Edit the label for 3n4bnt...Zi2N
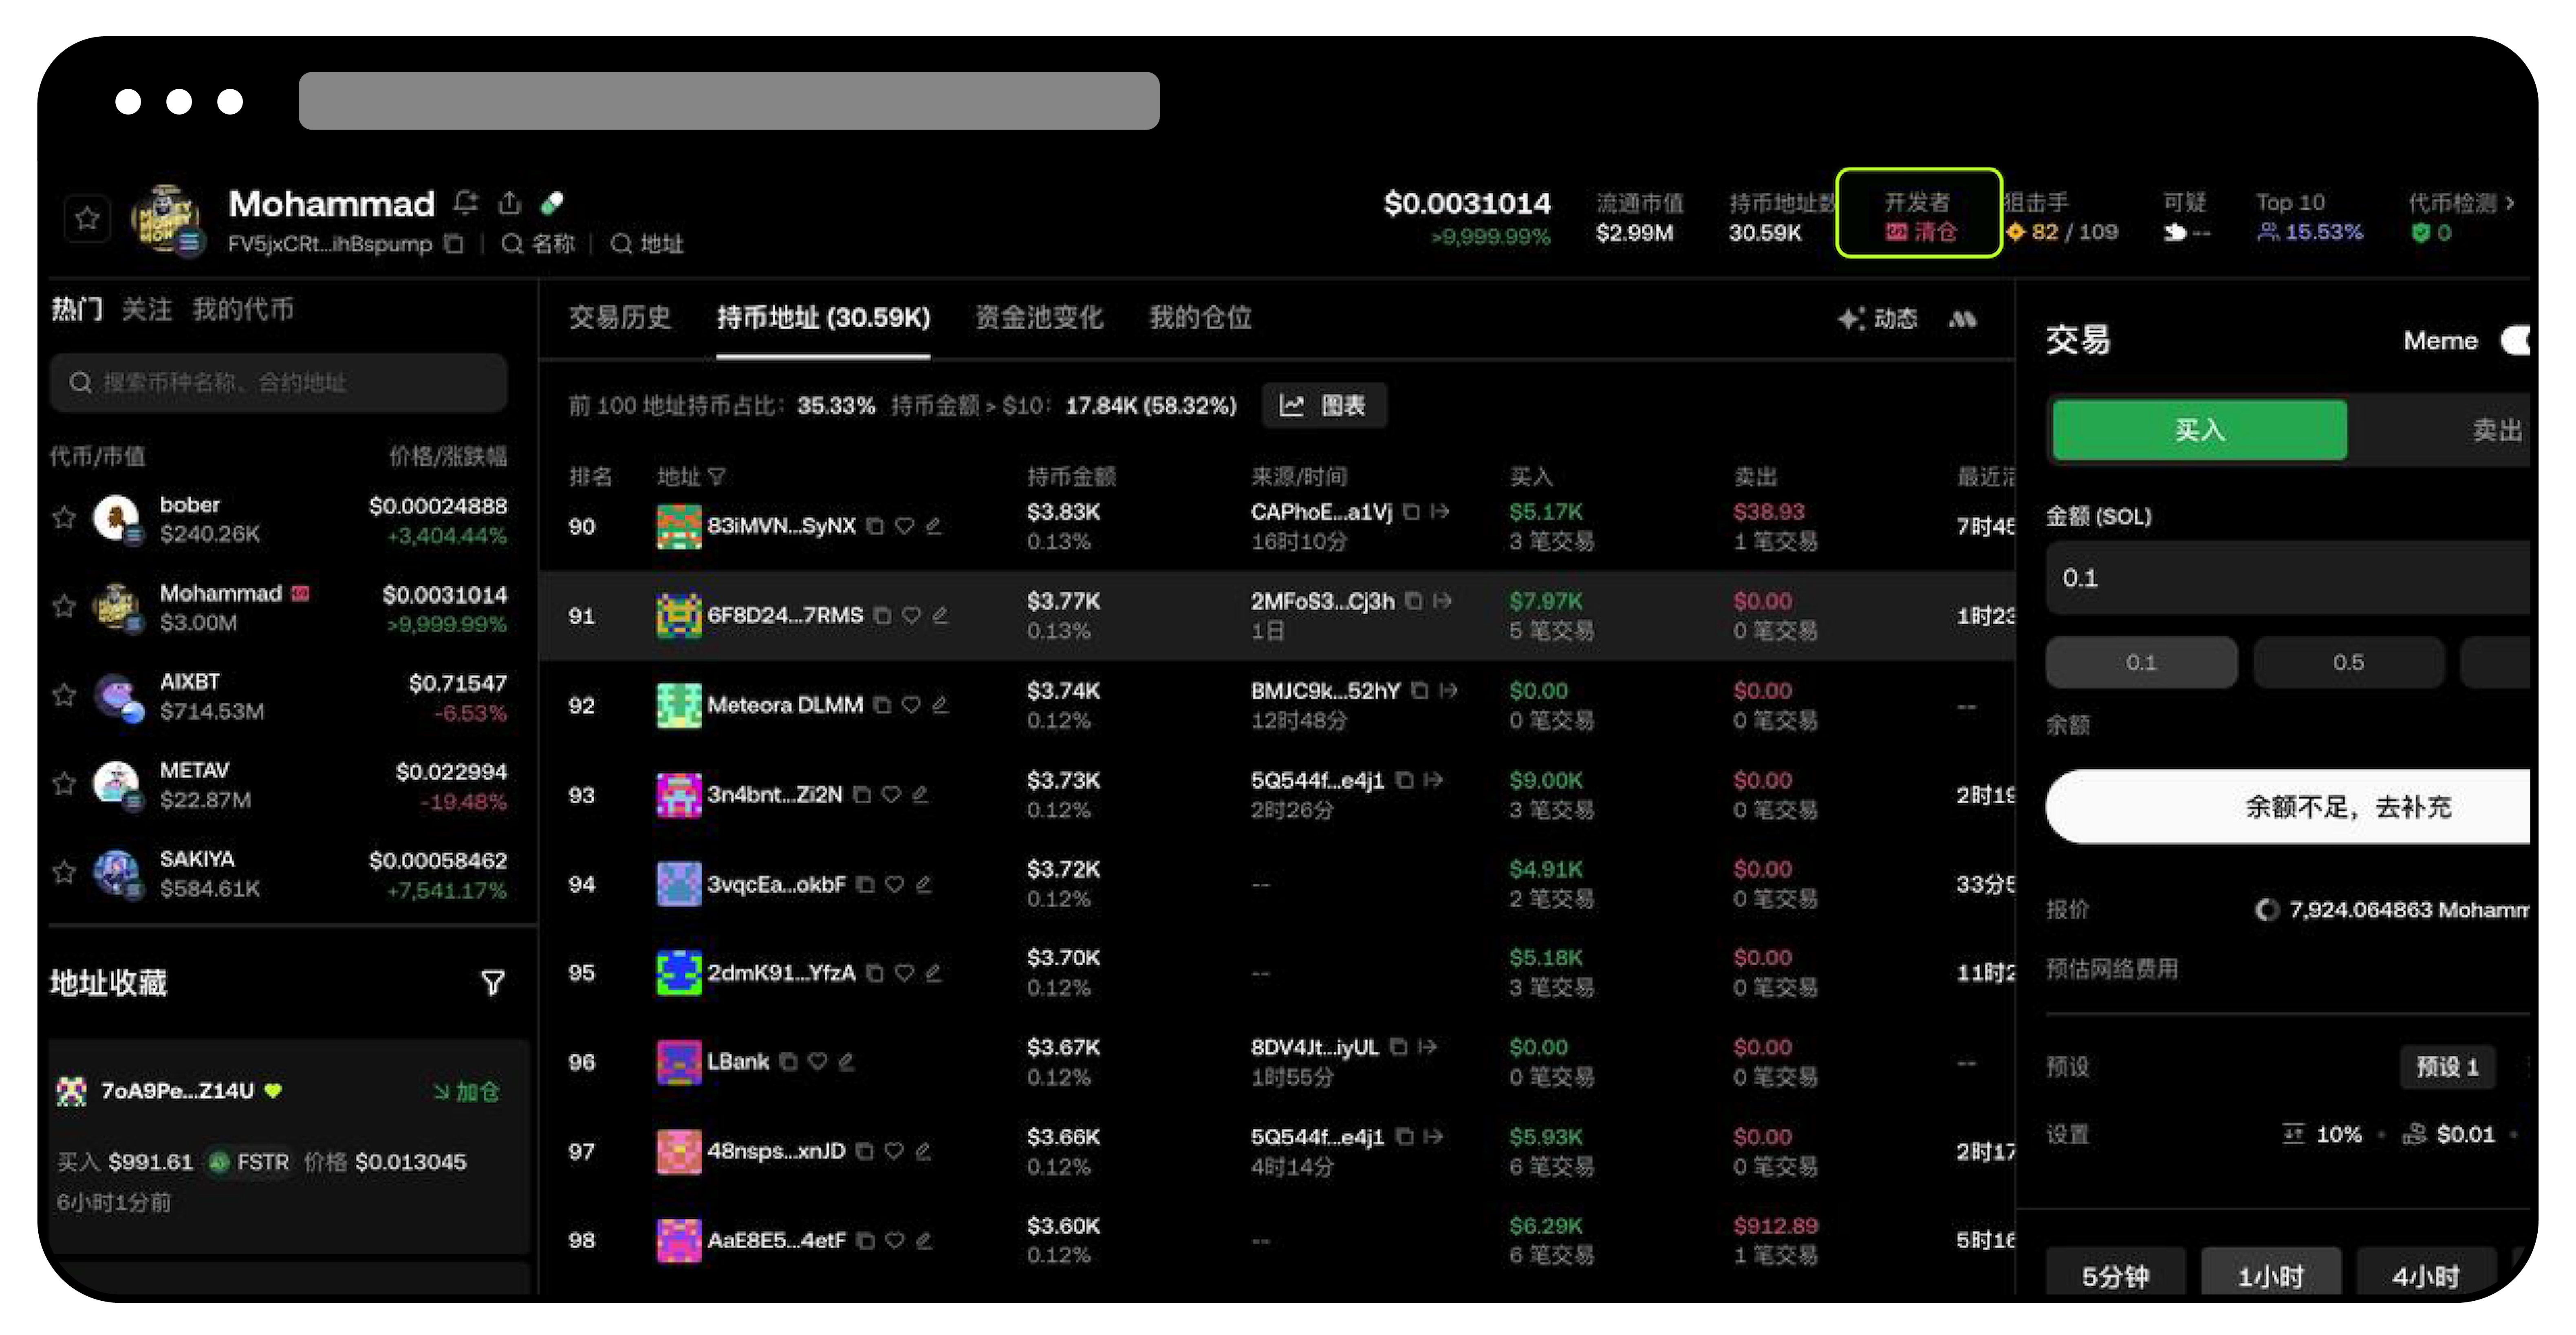Viewport: 2576px width, 1335px height. [x=920, y=795]
